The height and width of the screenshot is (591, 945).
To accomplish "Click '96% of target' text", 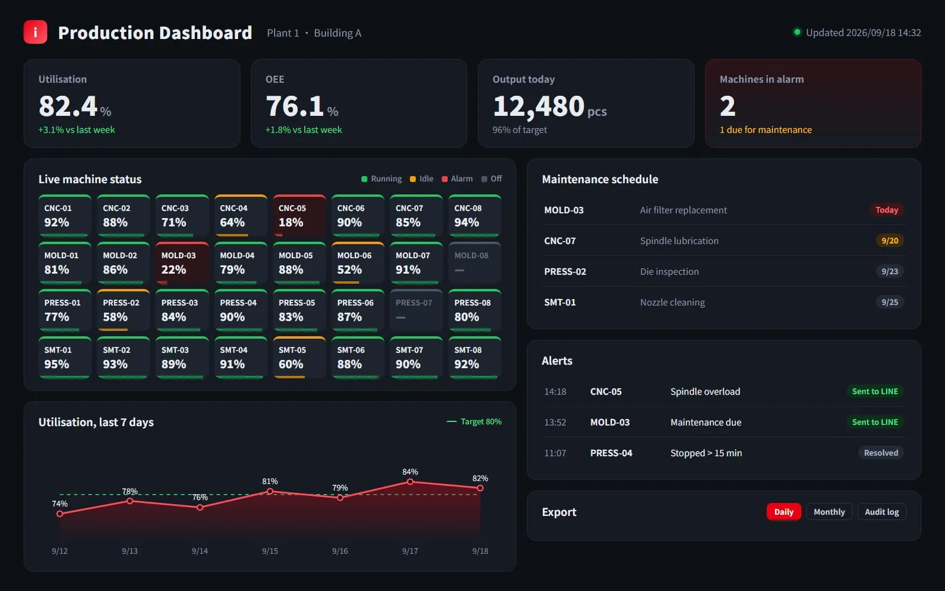I will pos(520,129).
